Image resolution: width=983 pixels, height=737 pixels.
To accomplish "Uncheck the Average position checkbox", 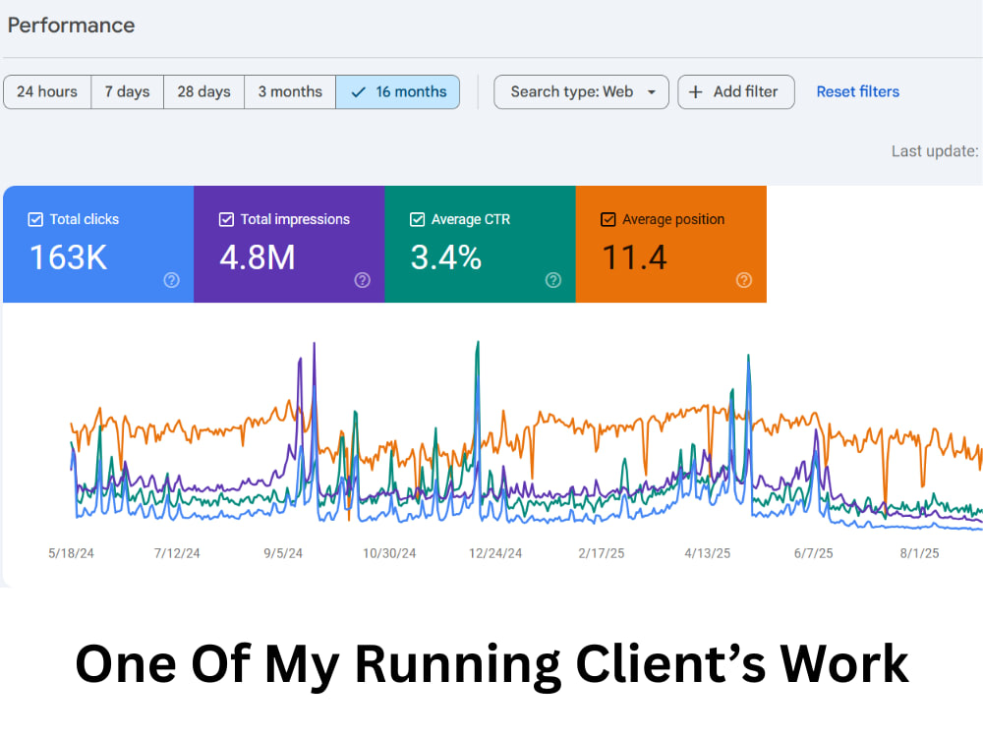I will pyautogui.click(x=608, y=219).
